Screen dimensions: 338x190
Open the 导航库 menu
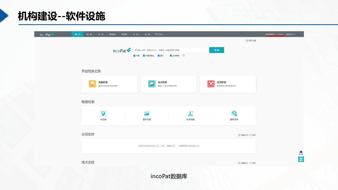click(124, 34)
